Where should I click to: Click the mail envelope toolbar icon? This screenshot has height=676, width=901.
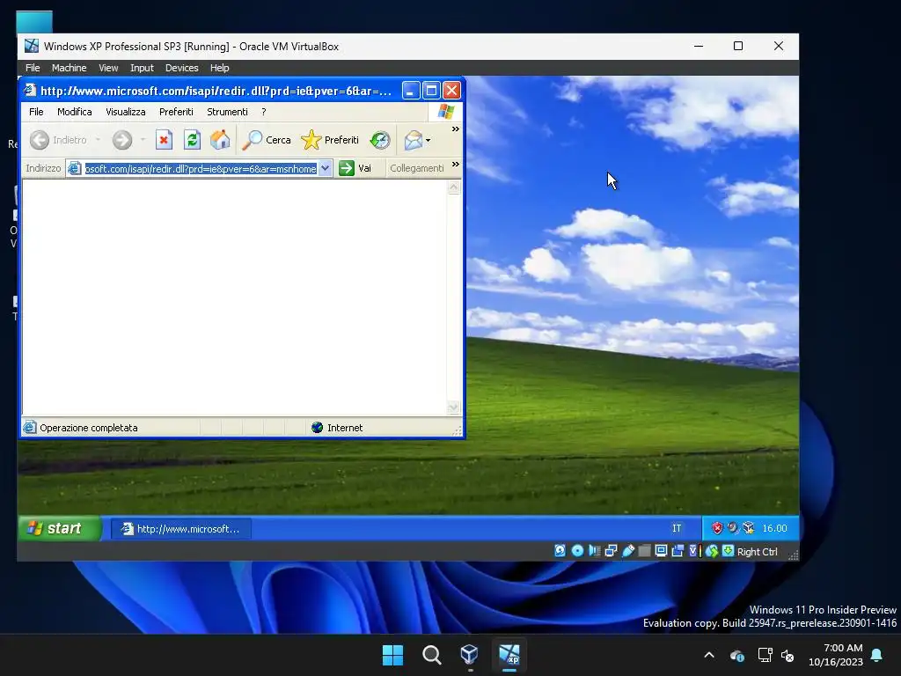(414, 140)
